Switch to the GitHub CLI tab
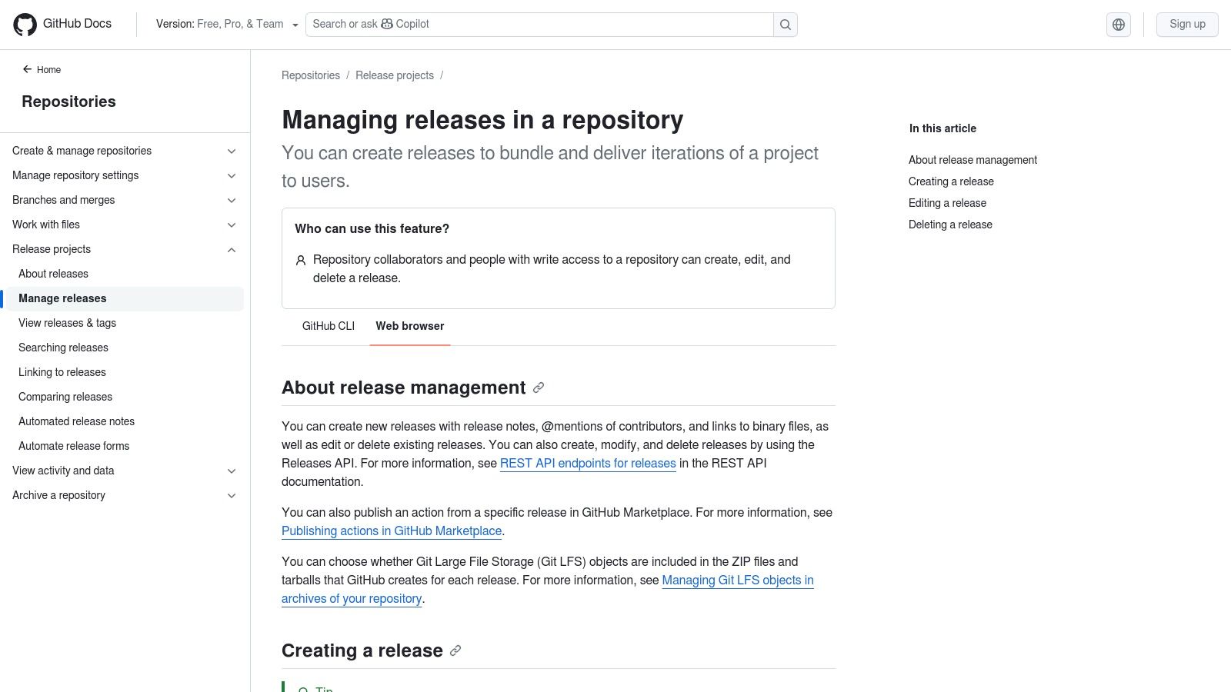 [329, 326]
